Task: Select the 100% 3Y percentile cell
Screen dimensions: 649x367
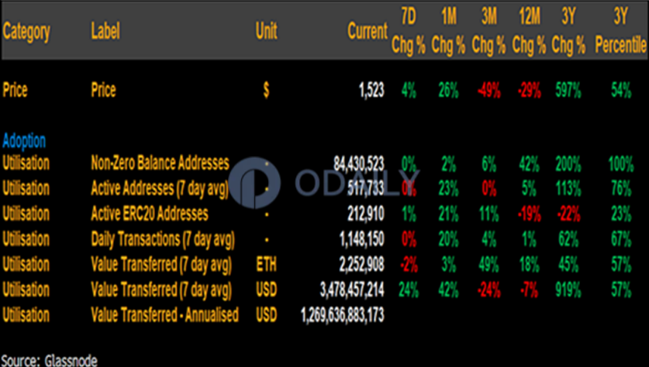Action: [620, 163]
